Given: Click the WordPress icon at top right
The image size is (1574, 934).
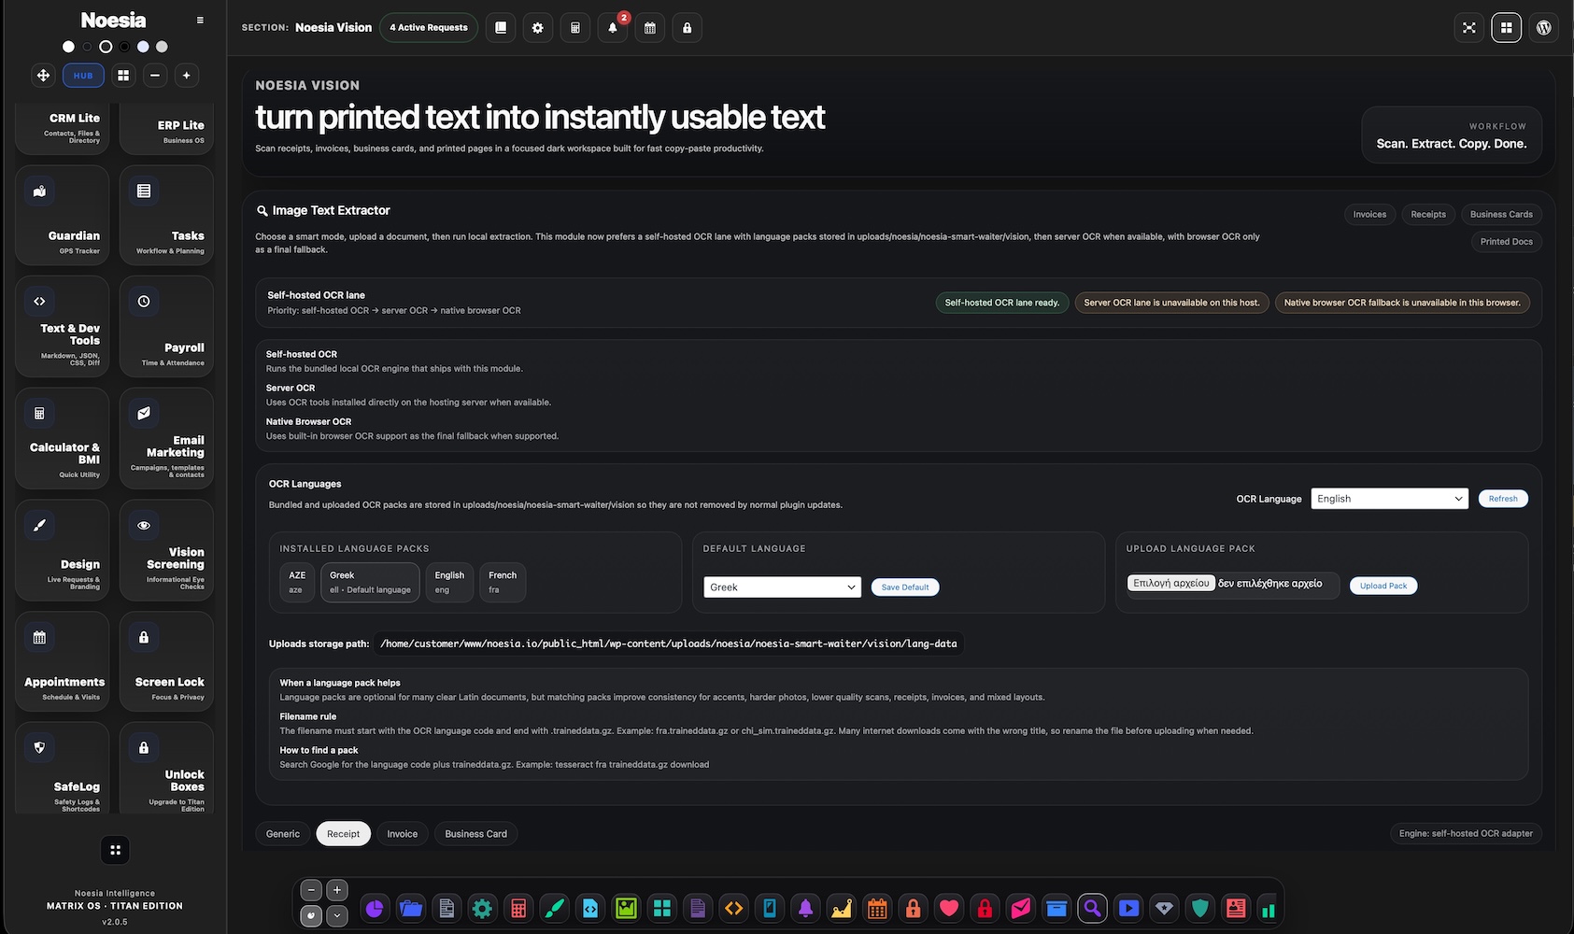Looking at the screenshot, I should click(x=1544, y=28).
